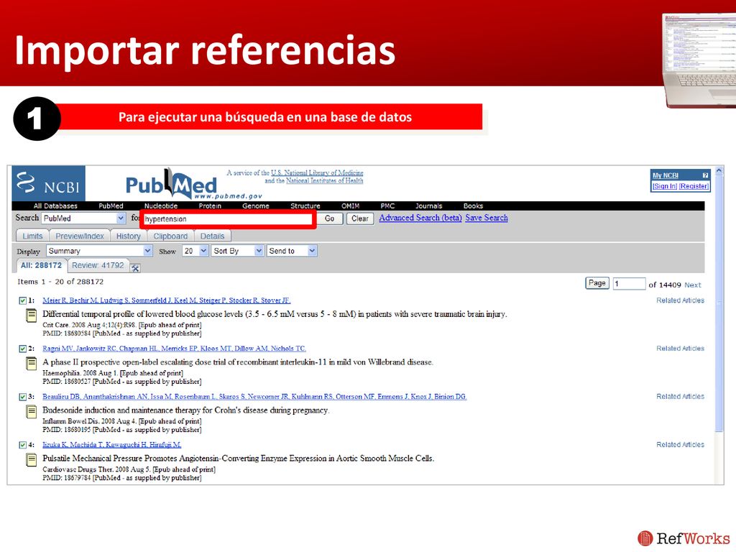The height and width of the screenshot is (552, 736).
Task: Uncheck the checkbox for result 1
Action: pyautogui.click(x=22, y=300)
